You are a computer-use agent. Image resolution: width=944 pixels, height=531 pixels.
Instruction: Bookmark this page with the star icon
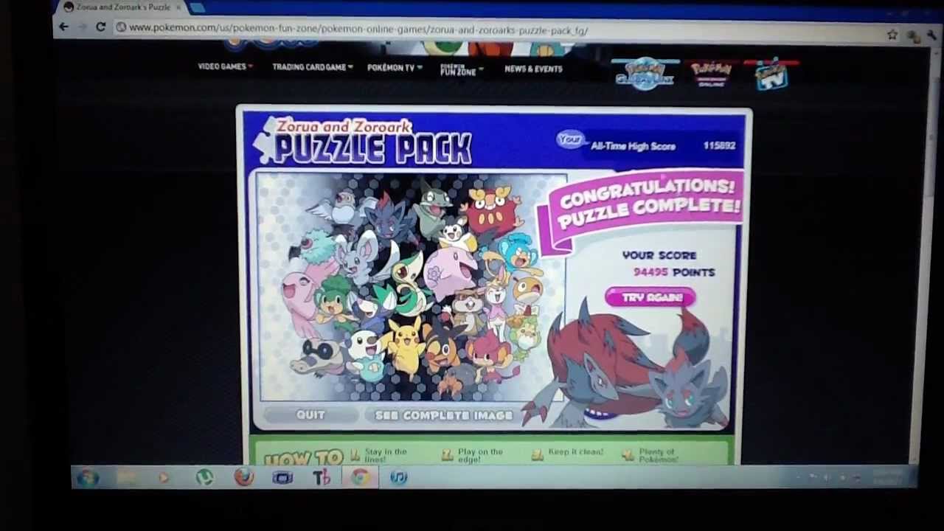[x=892, y=34]
